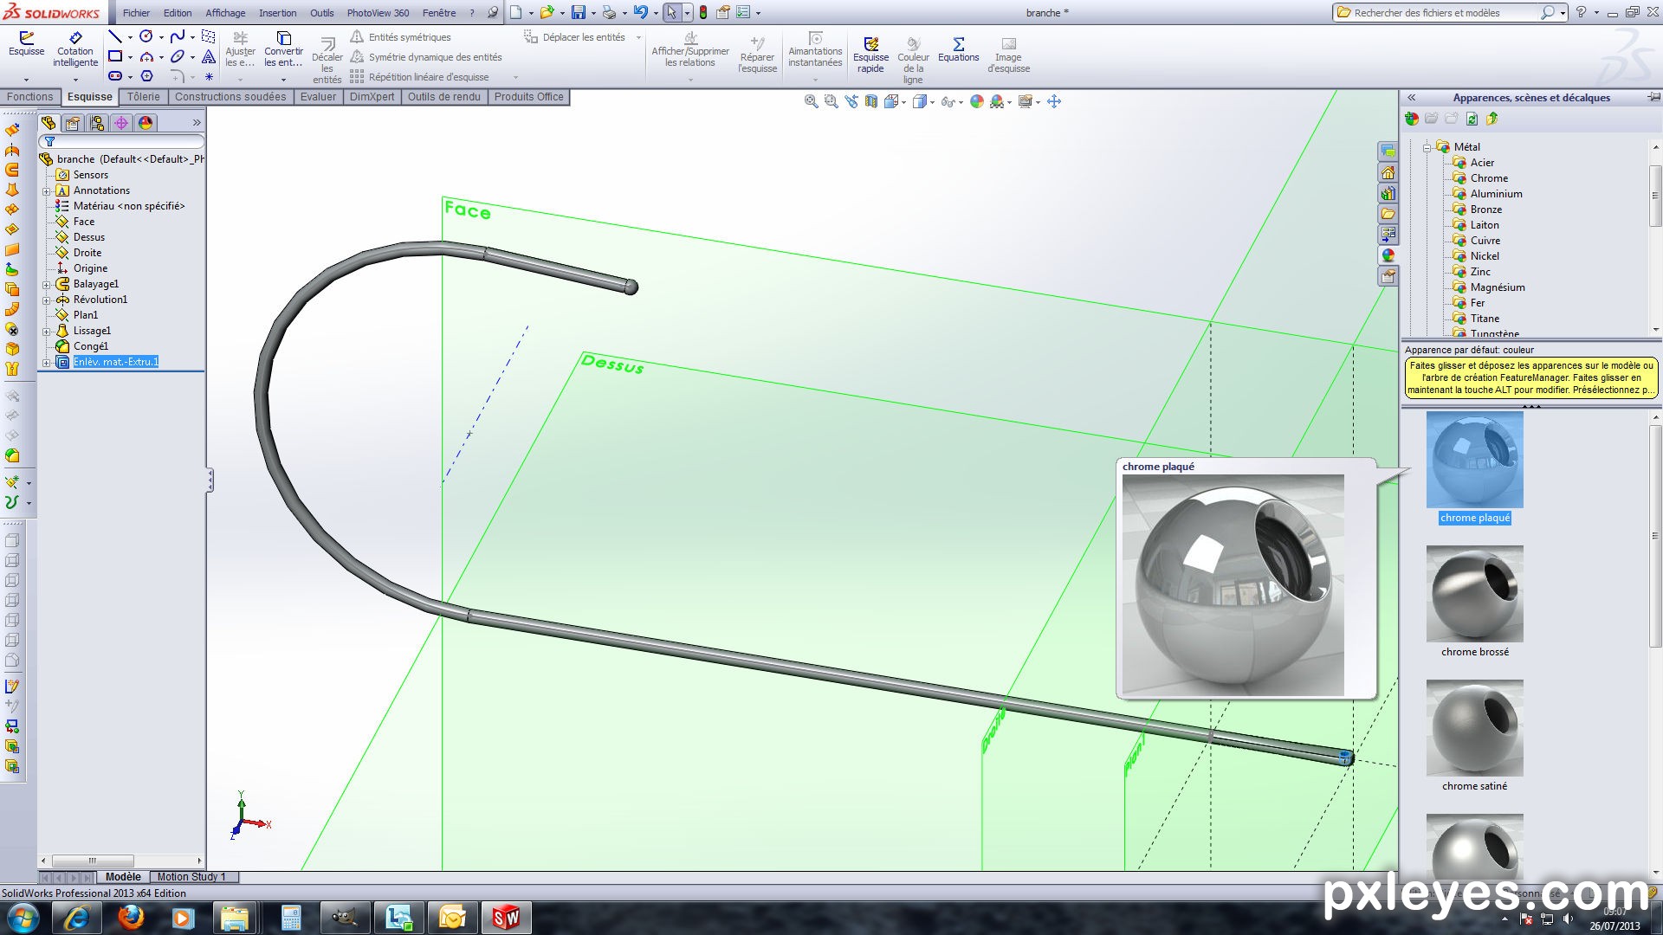Select the chrome brossé appearance thumbnail
The width and height of the screenshot is (1663, 935).
[x=1474, y=594]
